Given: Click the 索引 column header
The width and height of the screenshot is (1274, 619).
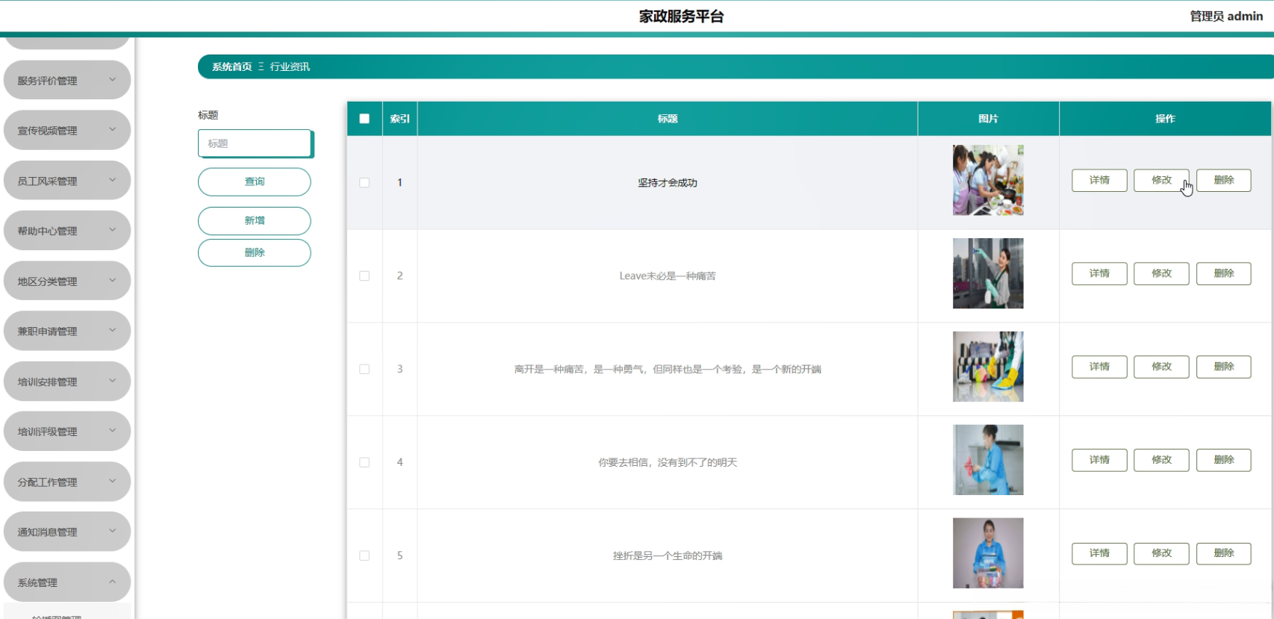Looking at the screenshot, I should coord(400,119).
